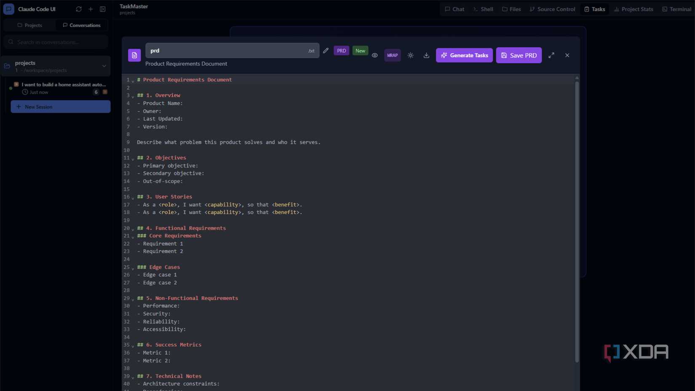The image size is (695, 391).
Task: Toggle WRAP word wrapping
Action: click(392, 55)
